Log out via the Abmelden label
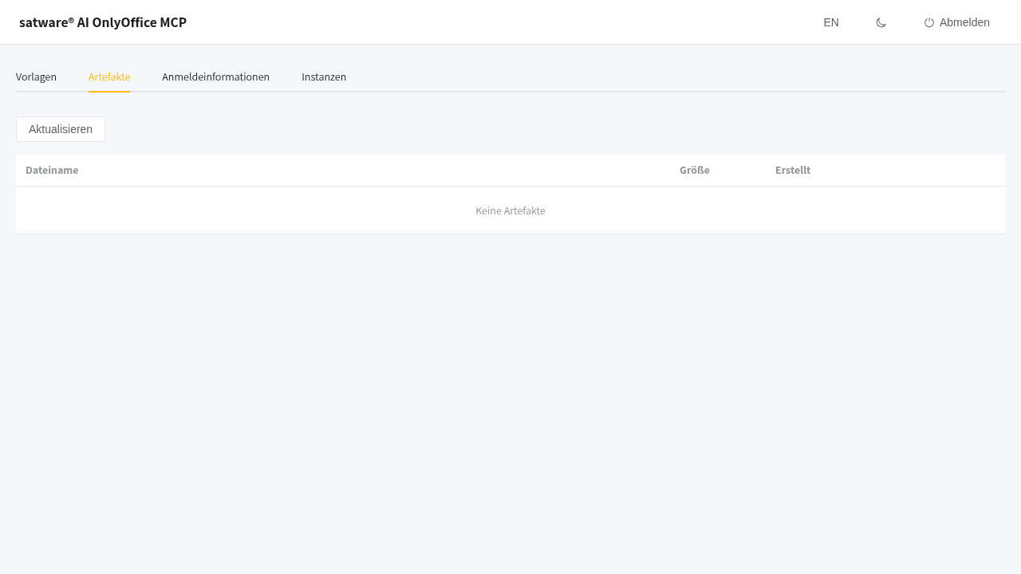1021x574 pixels. coord(964,22)
